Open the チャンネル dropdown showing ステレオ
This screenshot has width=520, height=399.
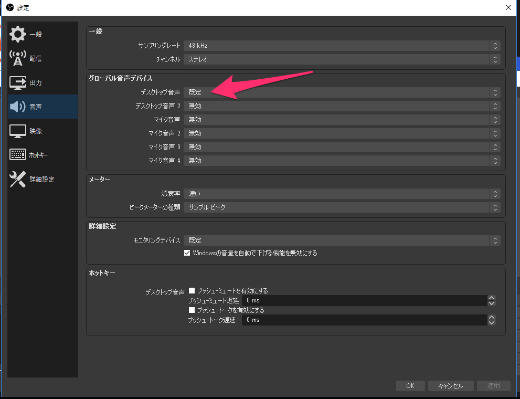[x=342, y=59]
